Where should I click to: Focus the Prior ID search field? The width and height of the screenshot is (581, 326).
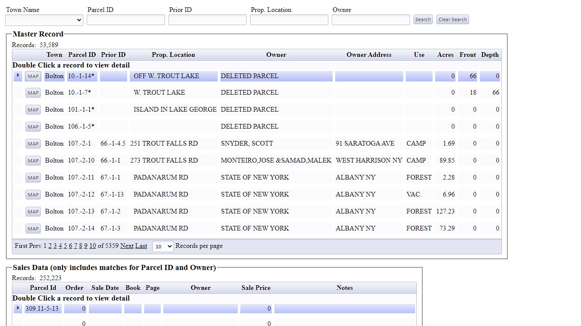208,20
